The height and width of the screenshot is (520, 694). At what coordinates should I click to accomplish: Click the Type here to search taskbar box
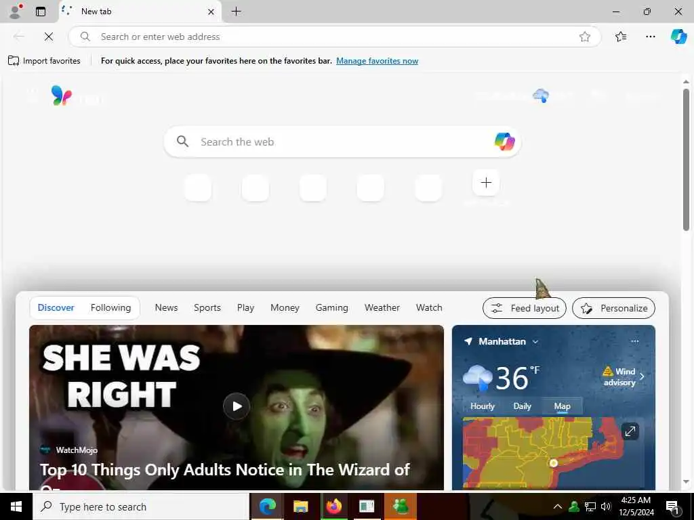click(141, 506)
